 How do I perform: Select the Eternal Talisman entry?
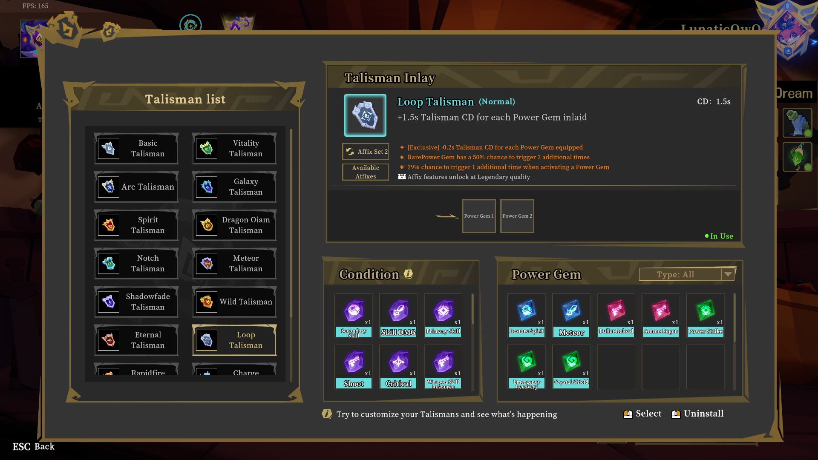tap(136, 340)
